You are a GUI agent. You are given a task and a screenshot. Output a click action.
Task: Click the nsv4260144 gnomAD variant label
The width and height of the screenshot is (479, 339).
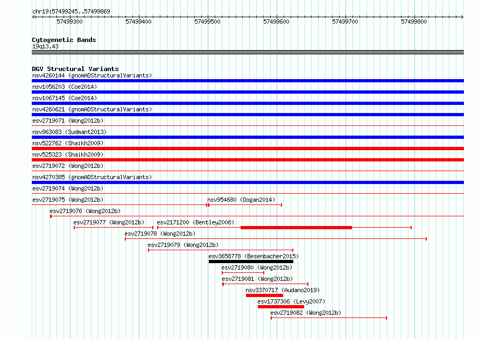tap(92, 75)
